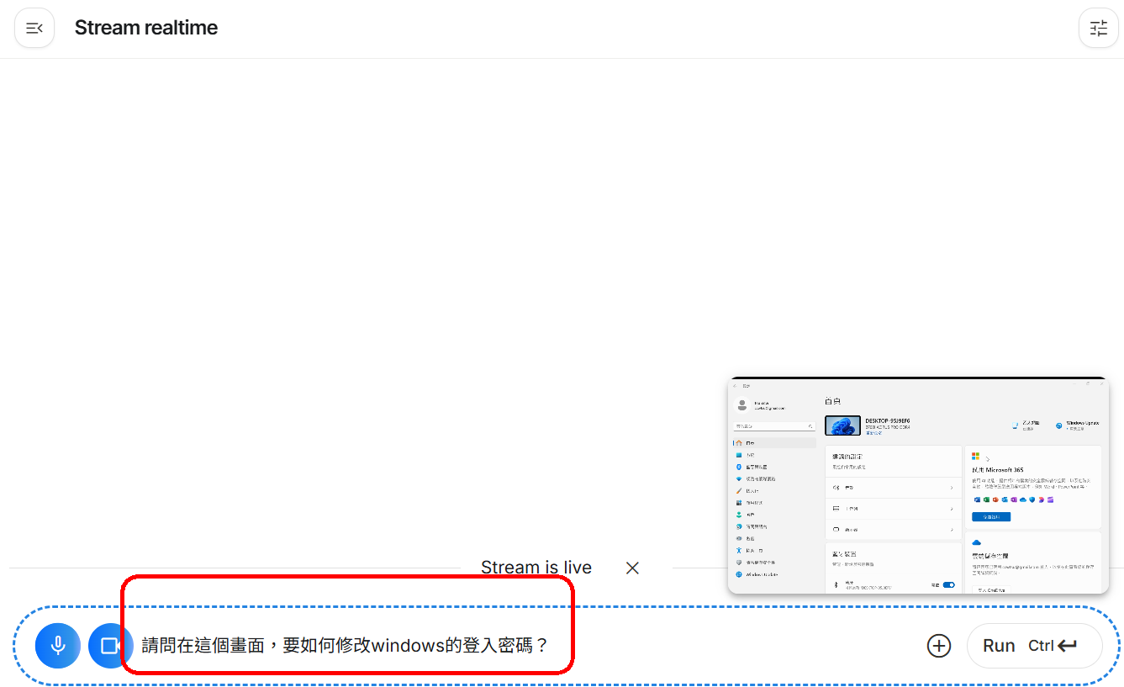1124x687 pixels.
Task: Click the 'Stream realtime' page title
Action: coord(146,28)
